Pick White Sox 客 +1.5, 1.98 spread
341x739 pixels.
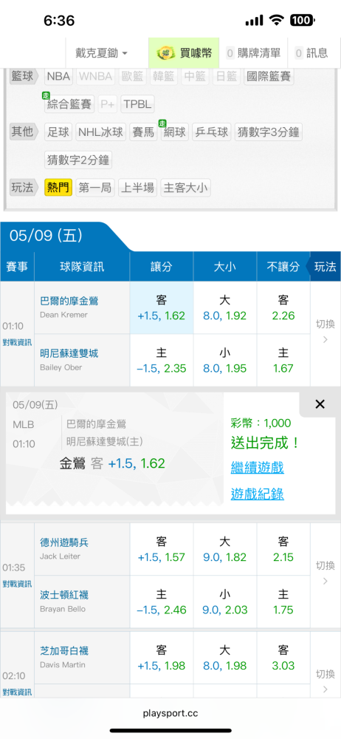pos(161,658)
